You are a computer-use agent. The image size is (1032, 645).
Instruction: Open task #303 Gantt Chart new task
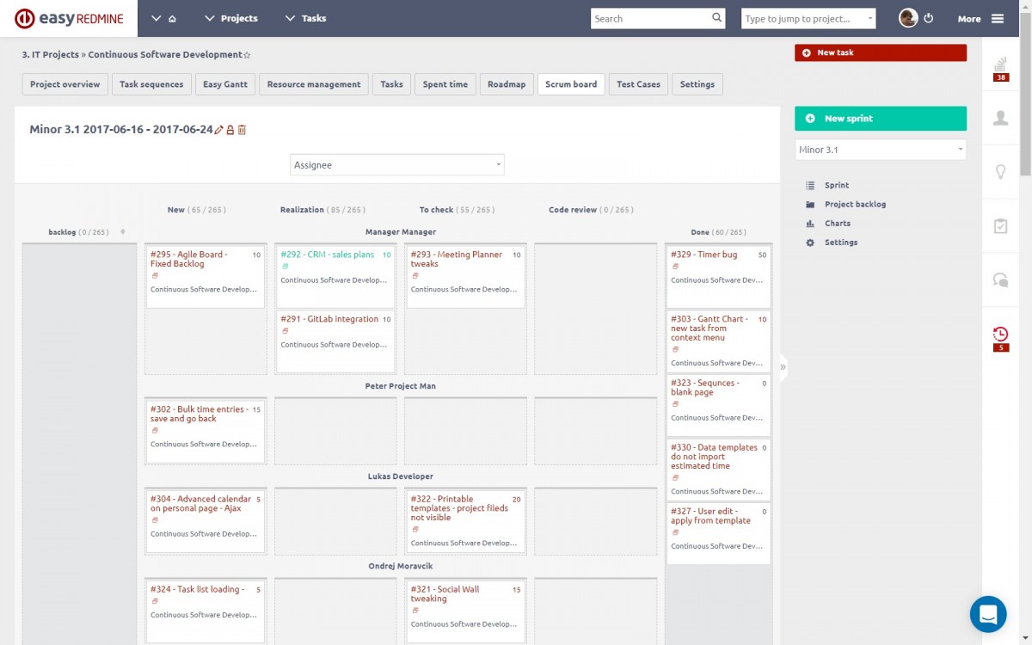(x=709, y=329)
